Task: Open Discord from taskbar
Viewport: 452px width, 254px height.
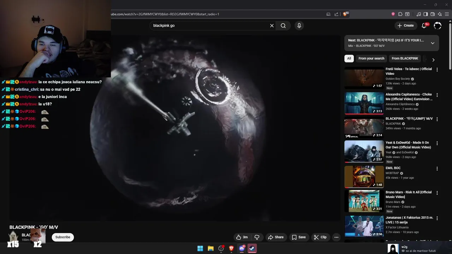Action: point(242,248)
